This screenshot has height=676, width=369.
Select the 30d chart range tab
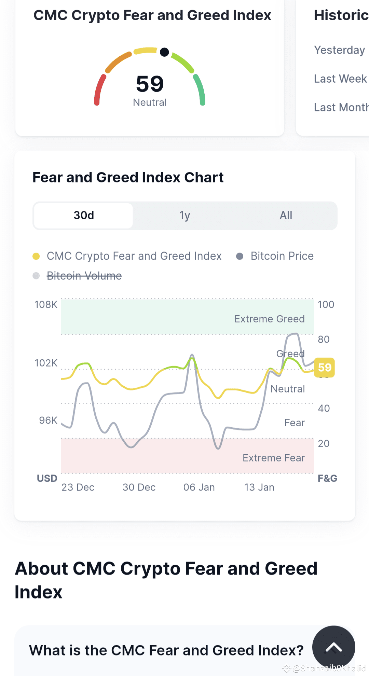pyautogui.click(x=84, y=216)
